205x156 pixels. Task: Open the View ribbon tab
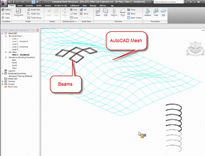(x=85, y=6)
